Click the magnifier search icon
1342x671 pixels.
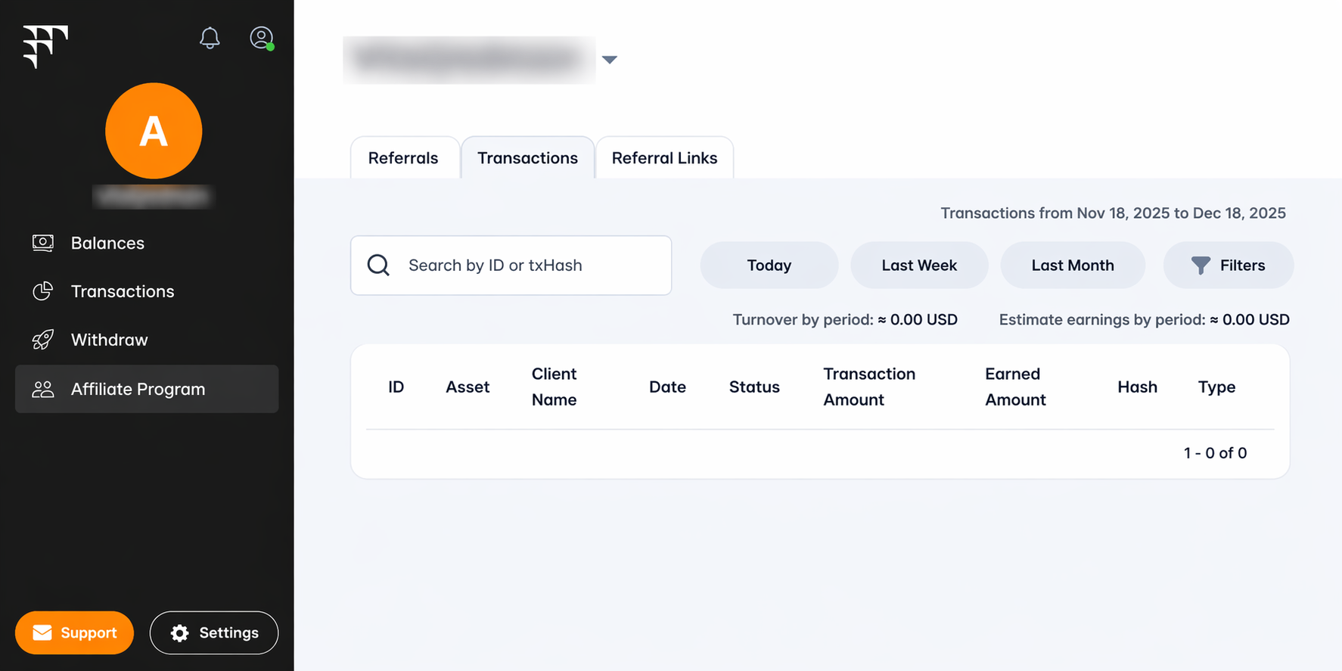[x=378, y=266]
